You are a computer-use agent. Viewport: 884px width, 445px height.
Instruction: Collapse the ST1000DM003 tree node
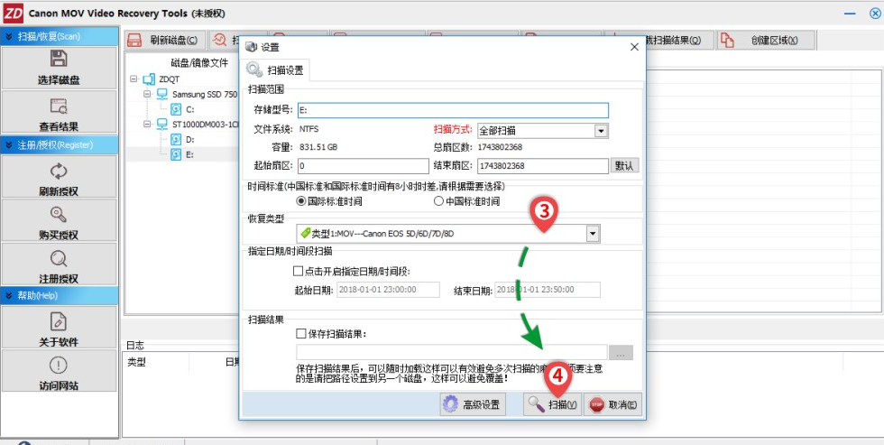[147, 124]
